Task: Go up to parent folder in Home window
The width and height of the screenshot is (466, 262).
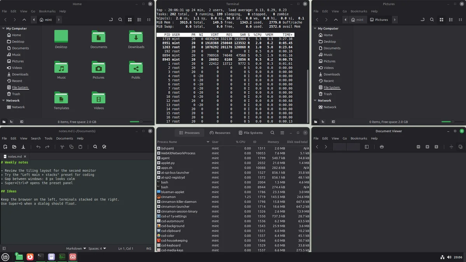Action: coord(24,19)
